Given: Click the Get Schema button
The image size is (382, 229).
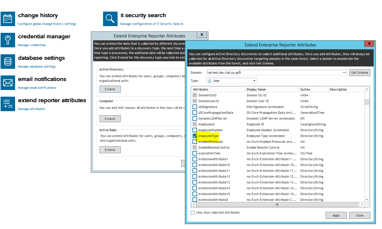Looking at the screenshot, I should pyautogui.click(x=359, y=73).
